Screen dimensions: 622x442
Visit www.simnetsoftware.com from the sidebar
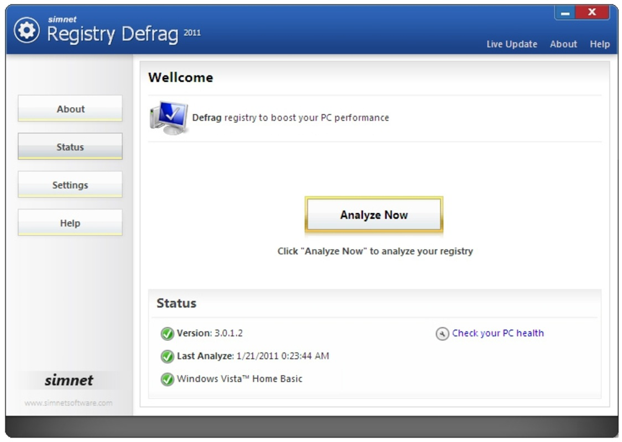tap(68, 402)
